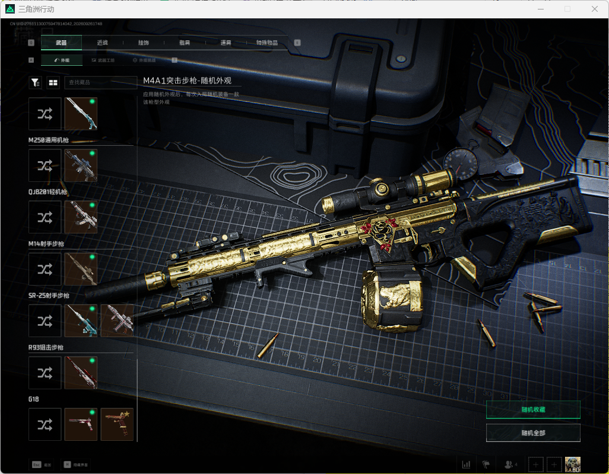This screenshot has height=474, width=609.
Task: Open the friends list icon
Action: 510,465
